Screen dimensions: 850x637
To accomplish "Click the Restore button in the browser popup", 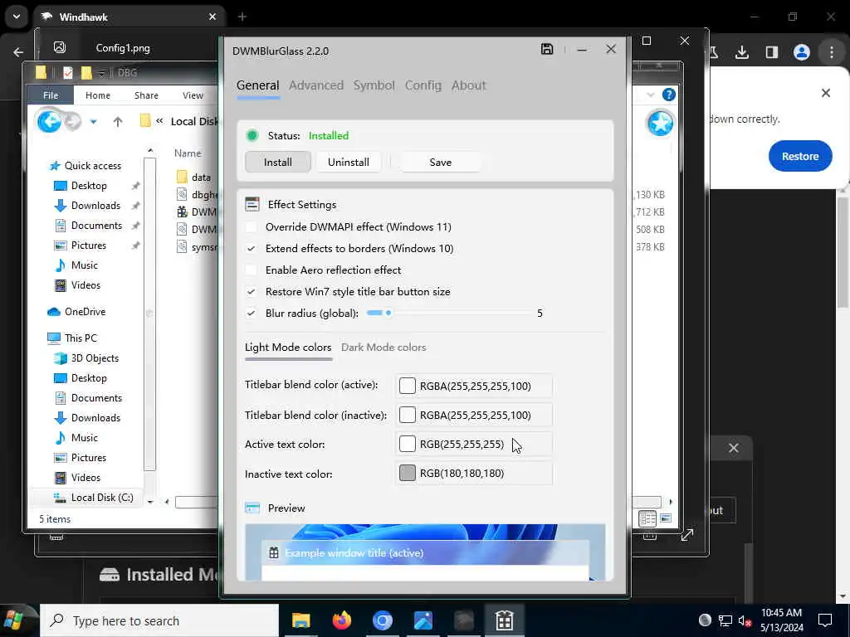I will pyautogui.click(x=799, y=156).
